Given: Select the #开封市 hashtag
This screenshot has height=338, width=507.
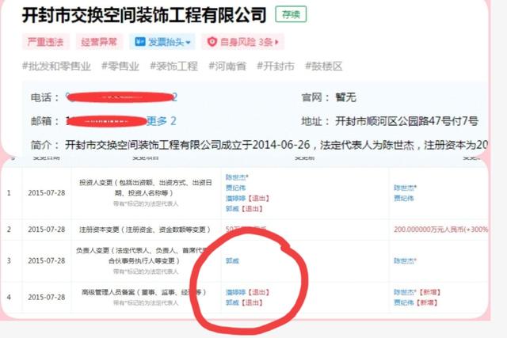Looking at the screenshot, I should (x=276, y=66).
